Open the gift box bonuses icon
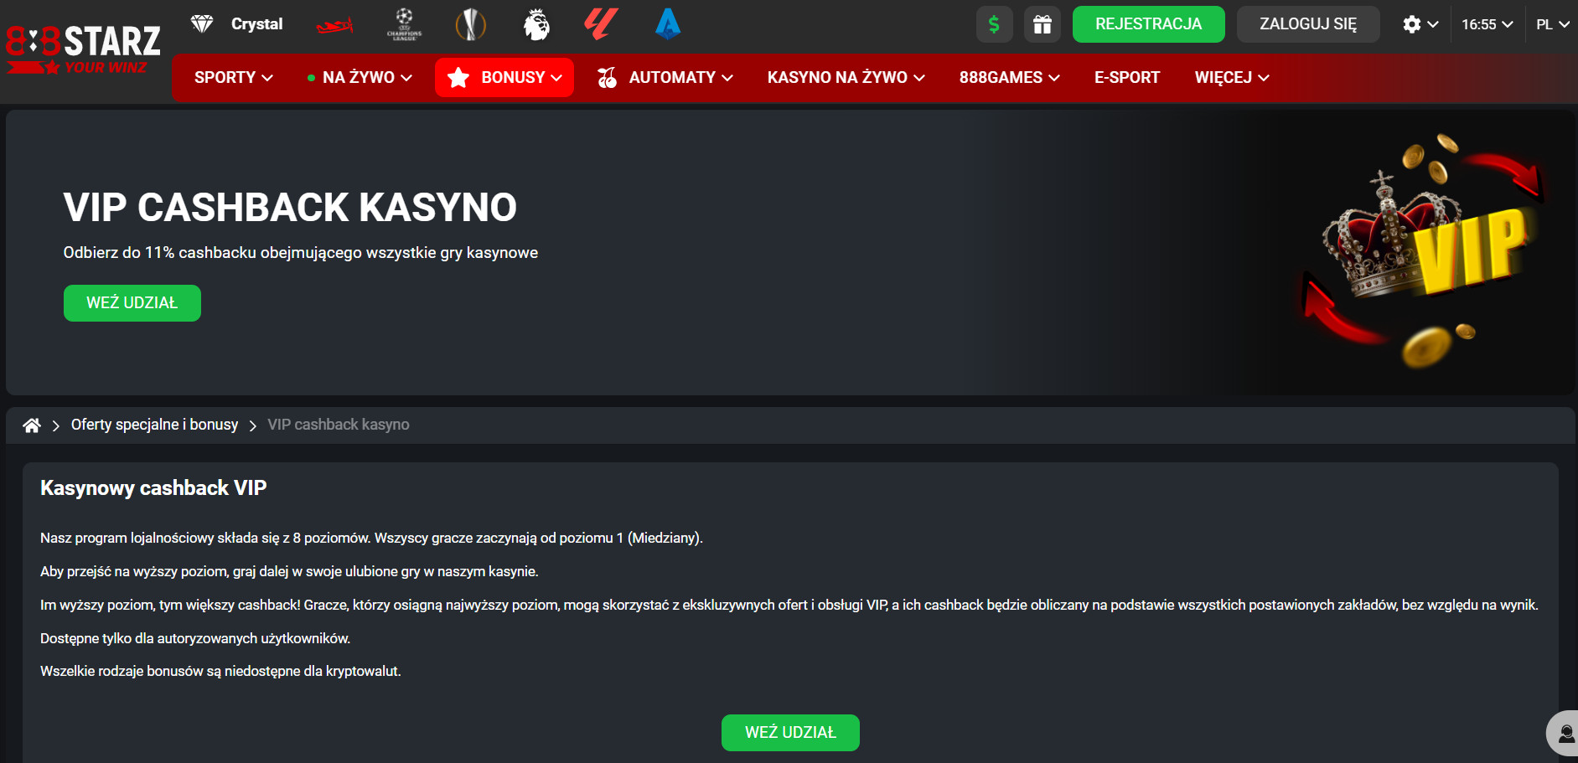 pyautogui.click(x=1043, y=24)
